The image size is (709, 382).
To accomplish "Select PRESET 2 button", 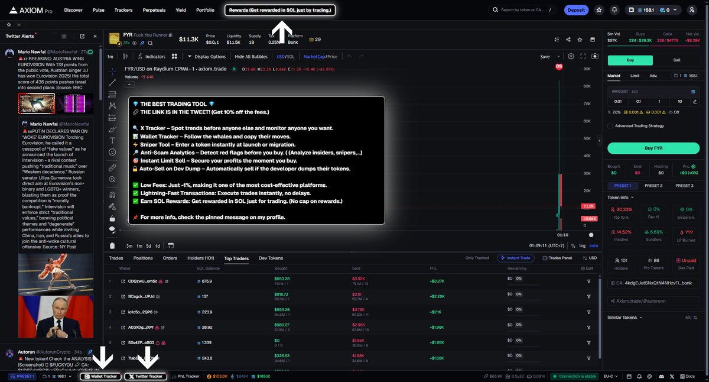I will tap(653, 186).
